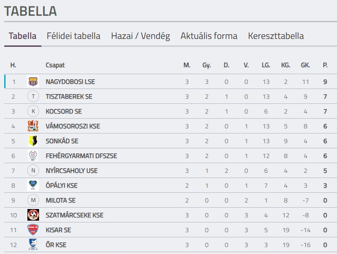Image resolution: width=337 pixels, height=254 pixels.
Task: Click the Ópályi KSE team crest
Action: [33, 185]
